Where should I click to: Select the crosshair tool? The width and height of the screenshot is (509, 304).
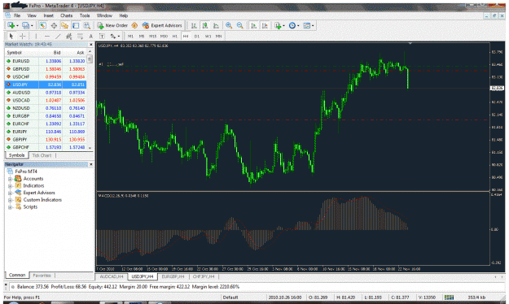coord(23,36)
